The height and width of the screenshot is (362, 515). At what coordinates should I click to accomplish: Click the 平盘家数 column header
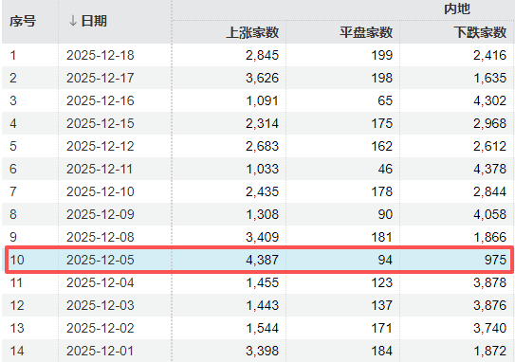366,32
